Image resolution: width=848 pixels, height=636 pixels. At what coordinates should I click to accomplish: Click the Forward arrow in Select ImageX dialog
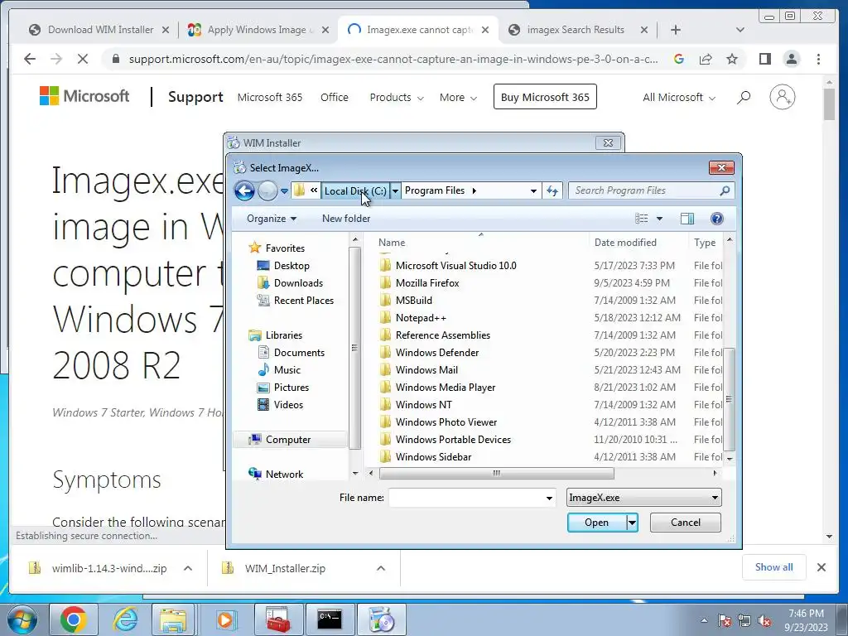267,190
